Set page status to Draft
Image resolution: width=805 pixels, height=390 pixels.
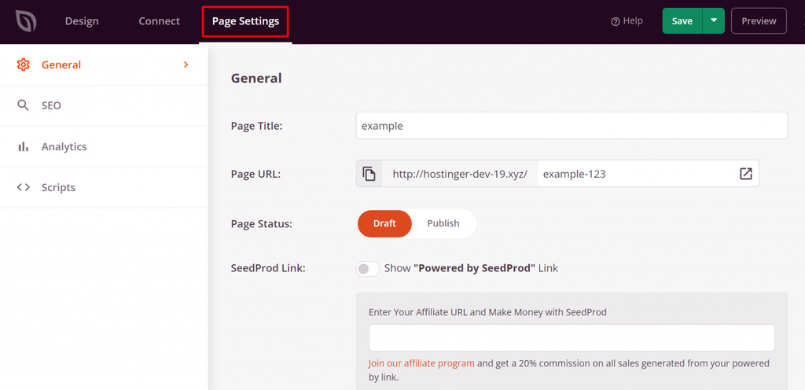pos(384,223)
